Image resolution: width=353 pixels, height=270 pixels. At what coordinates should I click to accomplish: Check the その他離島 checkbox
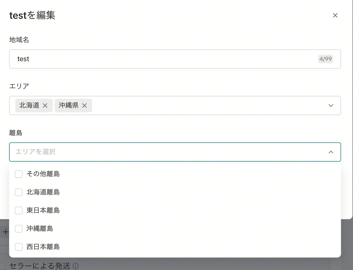tap(19, 174)
